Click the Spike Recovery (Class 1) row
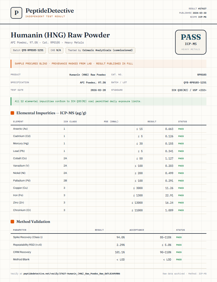This screenshot has width=217, height=282. click(108, 237)
